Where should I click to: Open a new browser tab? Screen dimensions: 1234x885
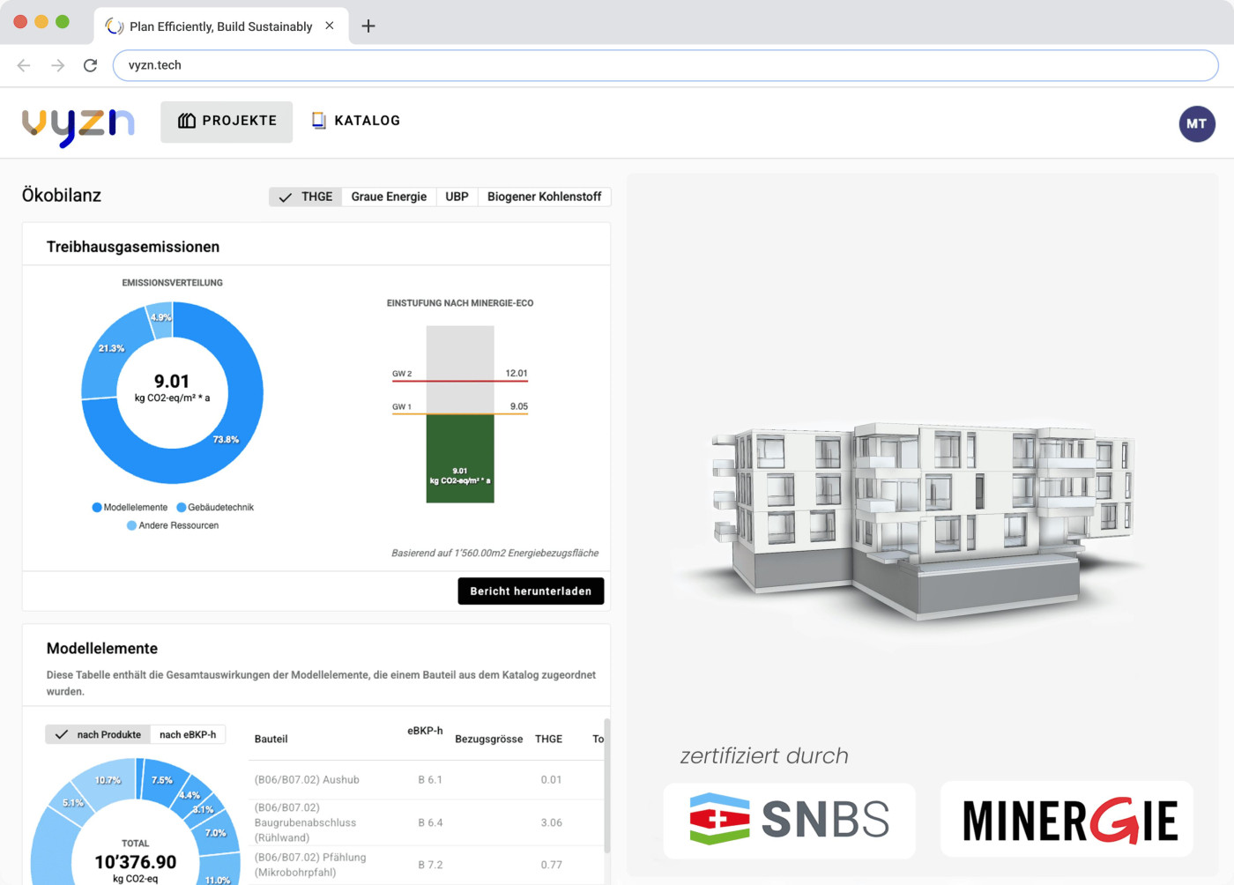click(368, 26)
